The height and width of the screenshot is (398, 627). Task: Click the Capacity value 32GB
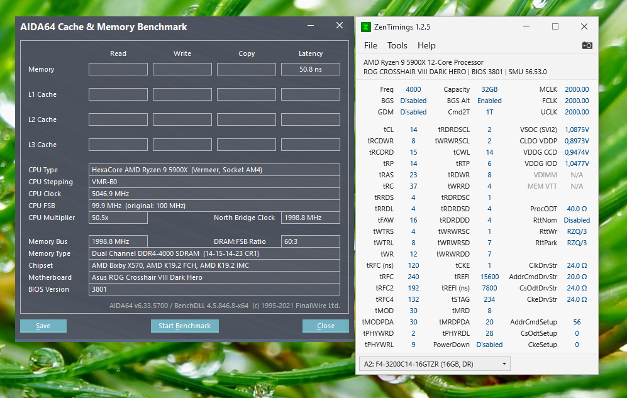(489, 89)
